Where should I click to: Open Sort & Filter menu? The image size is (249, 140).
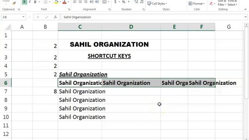click(222, 3)
